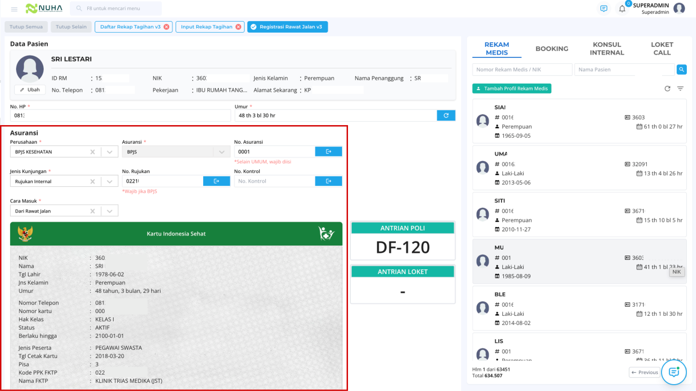Open the Registrasi Rawat Jalan v3 tab
This screenshot has width=696, height=391.
pos(288,27)
